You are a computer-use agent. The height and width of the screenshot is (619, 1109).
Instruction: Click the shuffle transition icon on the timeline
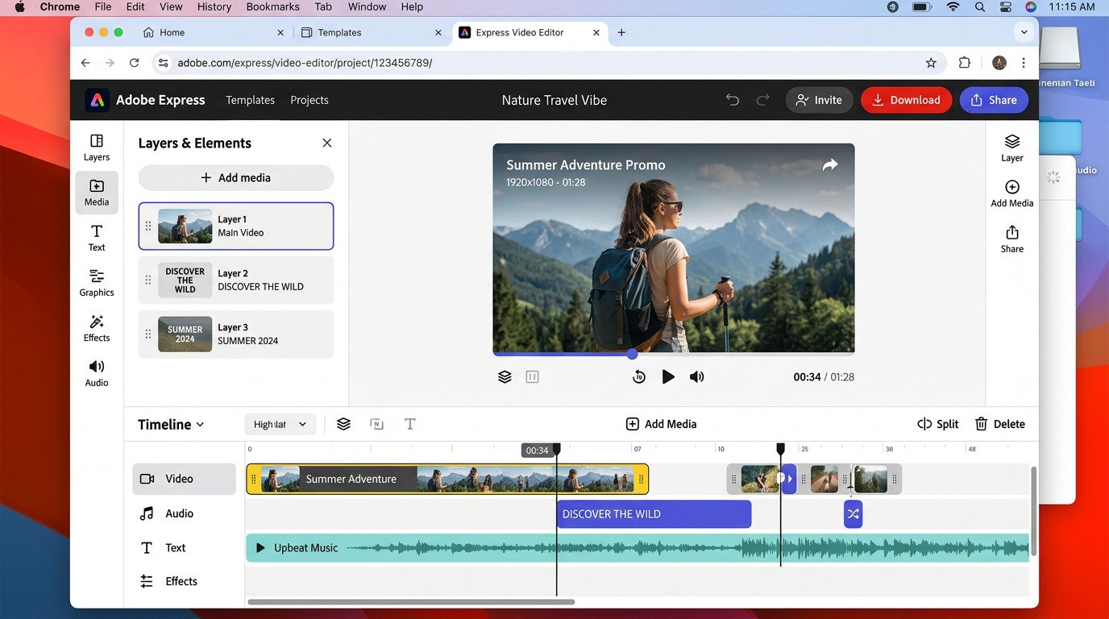(854, 514)
